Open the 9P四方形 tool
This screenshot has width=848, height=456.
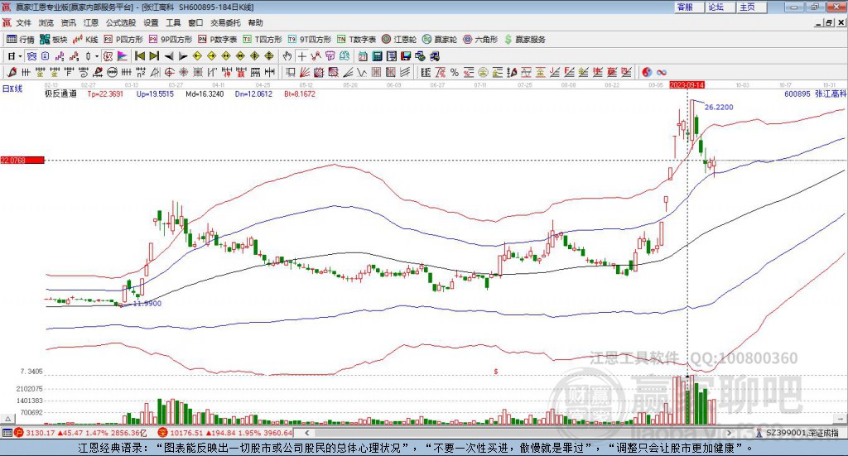(171, 40)
